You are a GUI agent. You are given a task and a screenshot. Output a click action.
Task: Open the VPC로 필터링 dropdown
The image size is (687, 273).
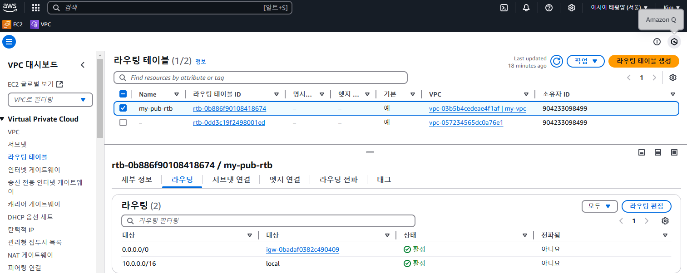pos(50,100)
